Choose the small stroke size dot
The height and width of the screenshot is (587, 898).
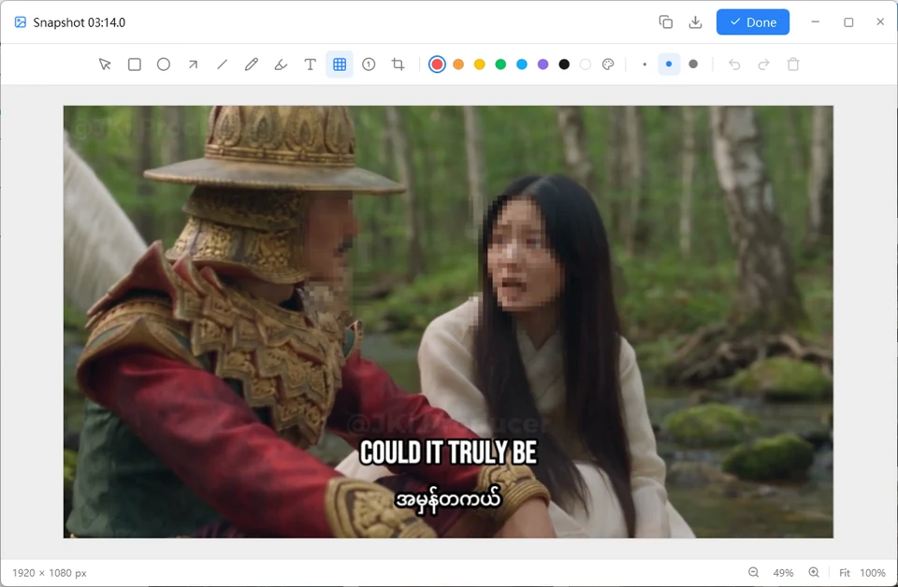(x=645, y=64)
